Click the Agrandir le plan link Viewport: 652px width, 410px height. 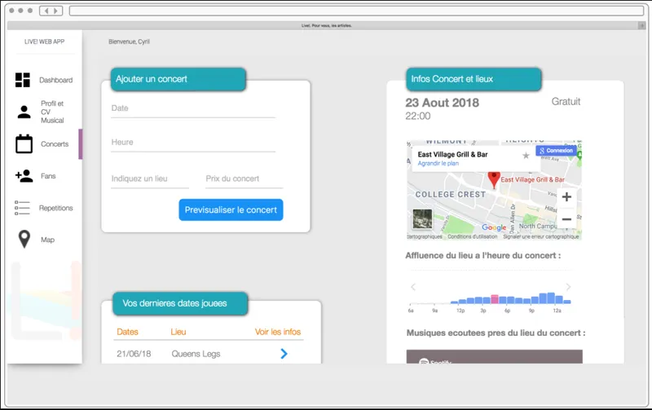(x=438, y=163)
